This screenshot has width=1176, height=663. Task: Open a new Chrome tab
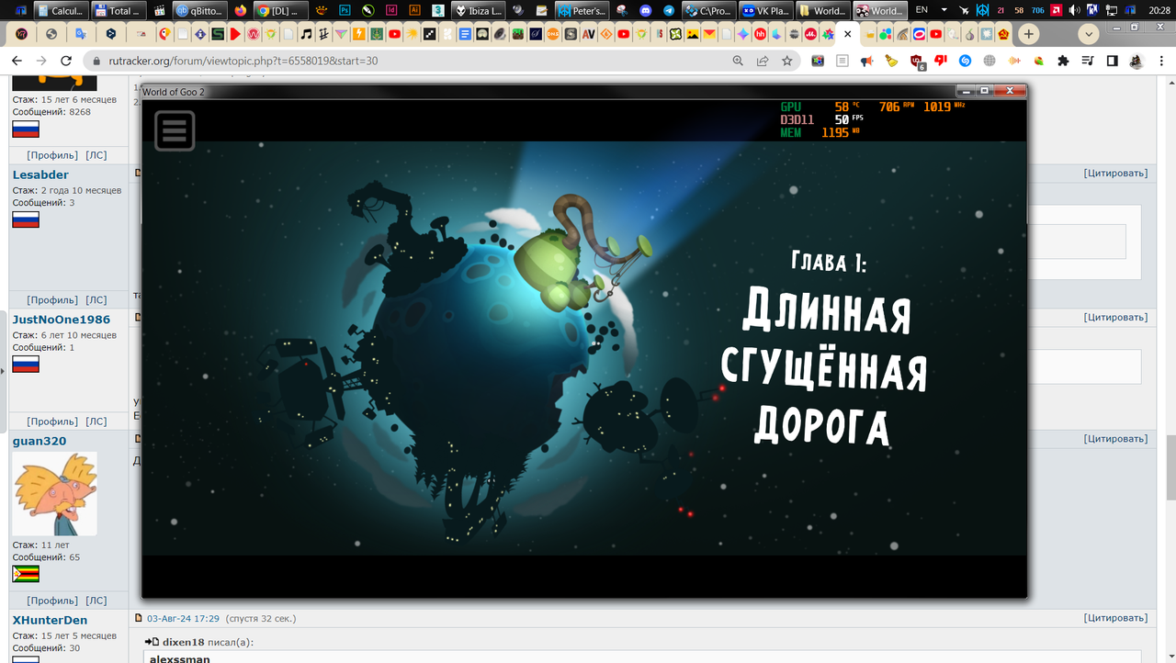[1028, 34]
